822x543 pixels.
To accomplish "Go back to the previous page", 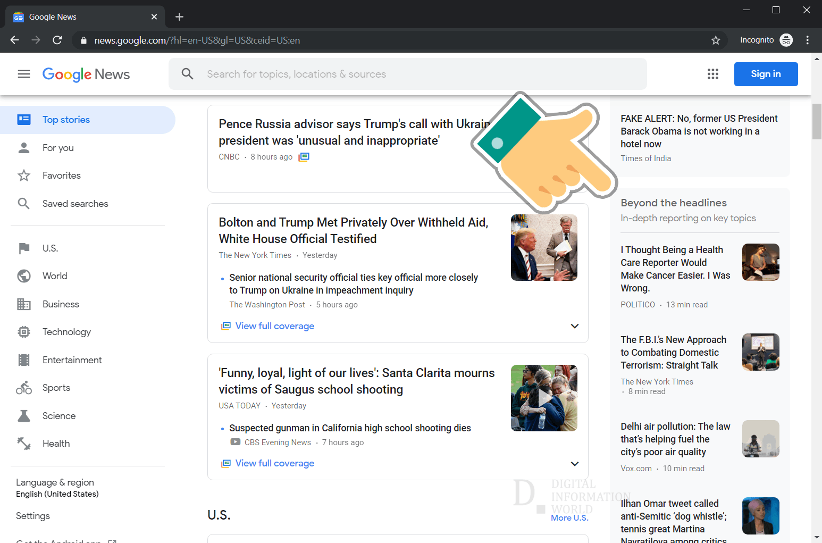I will [14, 40].
